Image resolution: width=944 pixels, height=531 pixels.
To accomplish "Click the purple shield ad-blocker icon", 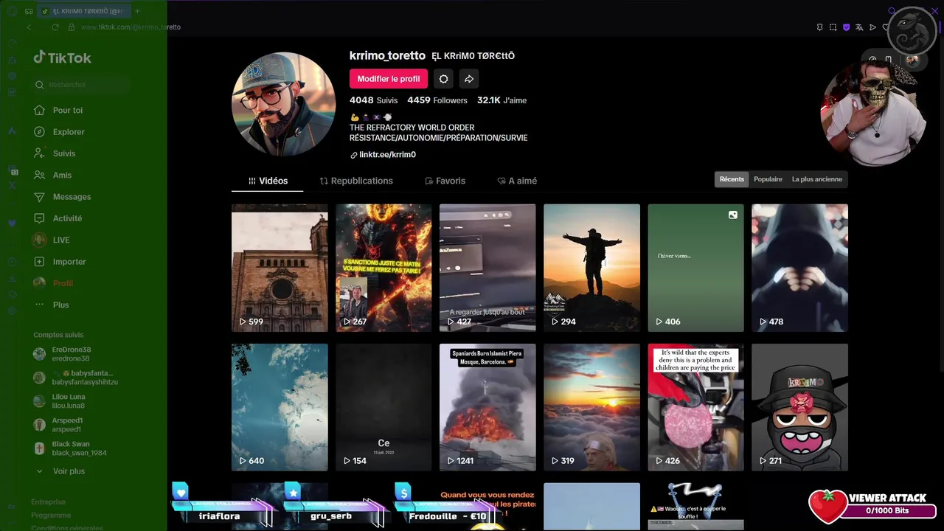I will pos(846,27).
